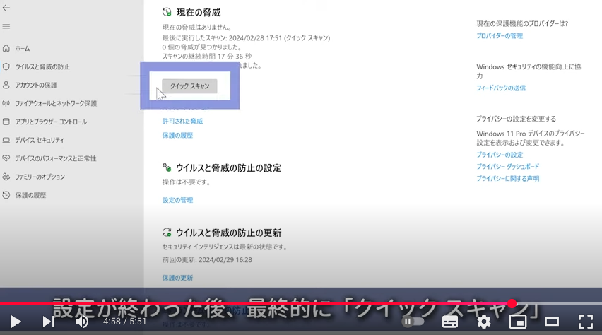Screen dimensions: 602x335
Task: Open ファイアウォールとネットワーク保護
Action: pos(56,103)
